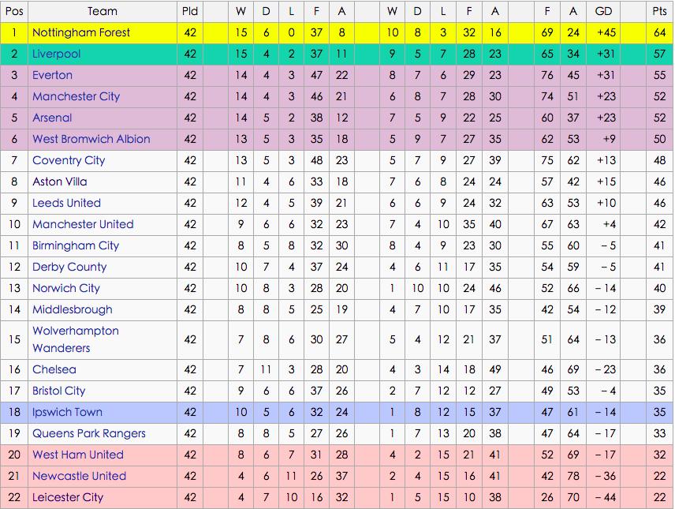Image resolution: width=675 pixels, height=509 pixels.
Task: Select West Bromwich Albion link
Action: (91, 139)
